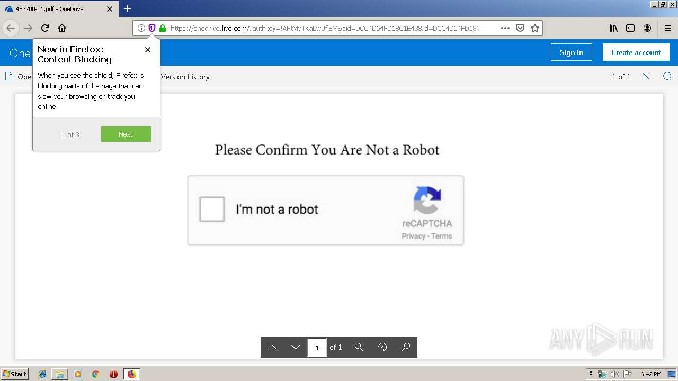The width and height of the screenshot is (678, 381).
Task: Save page to Pocket
Action: (x=520, y=28)
